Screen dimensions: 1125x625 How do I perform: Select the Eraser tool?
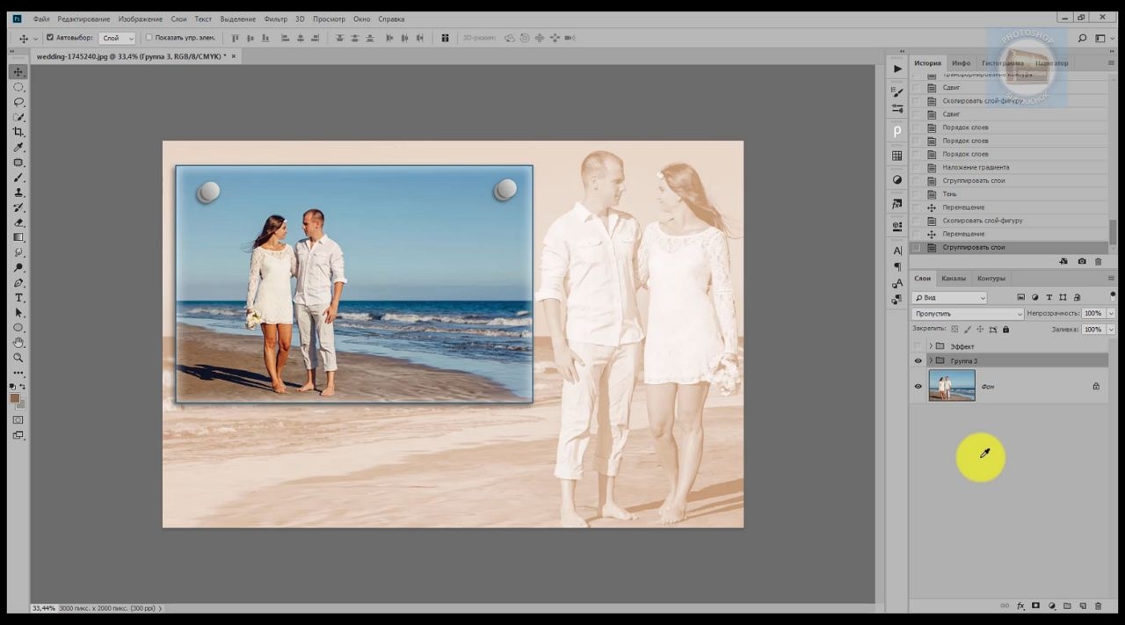(18, 222)
